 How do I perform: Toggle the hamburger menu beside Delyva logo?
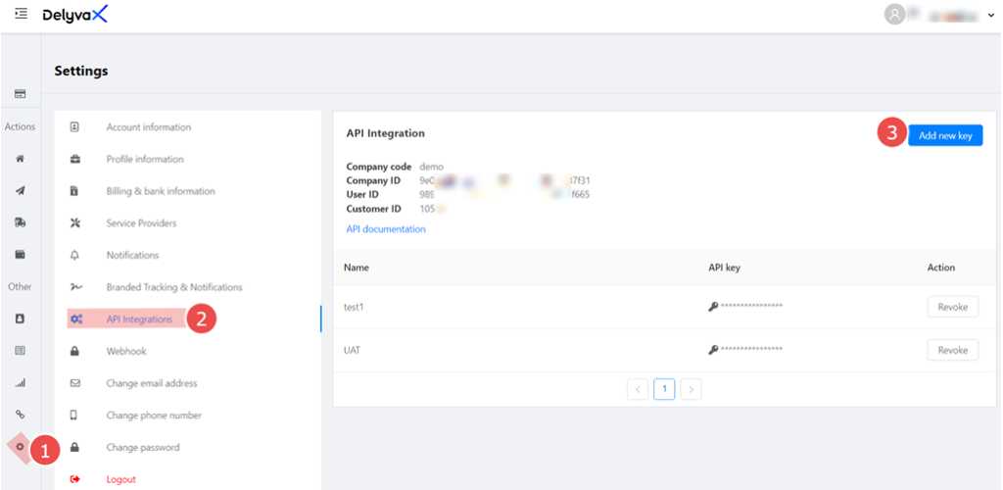coord(21,14)
